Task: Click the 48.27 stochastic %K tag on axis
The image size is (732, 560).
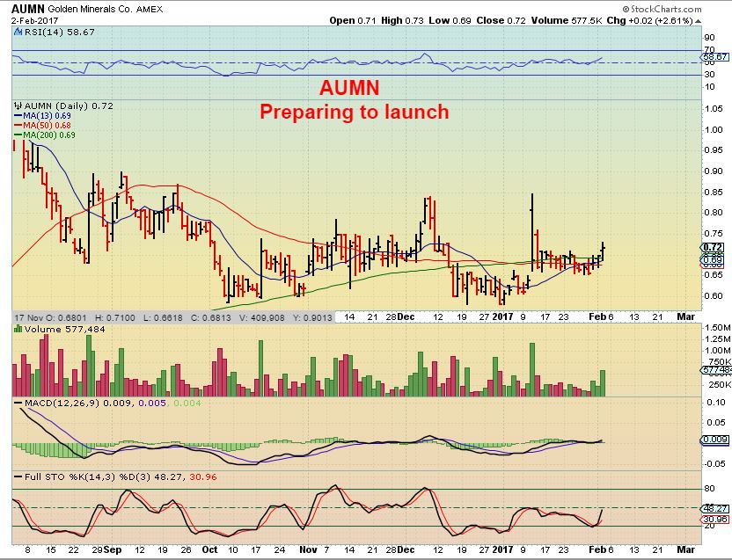Action: pyautogui.click(x=714, y=509)
